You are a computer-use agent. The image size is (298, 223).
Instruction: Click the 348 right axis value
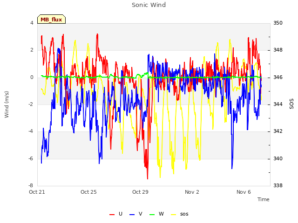point(278,50)
